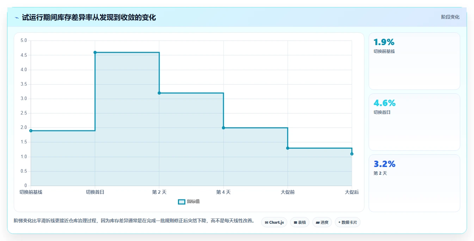Click the x-axis label 大促后
This screenshot has height=241, width=474.
pyautogui.click(x=352, y=192)
